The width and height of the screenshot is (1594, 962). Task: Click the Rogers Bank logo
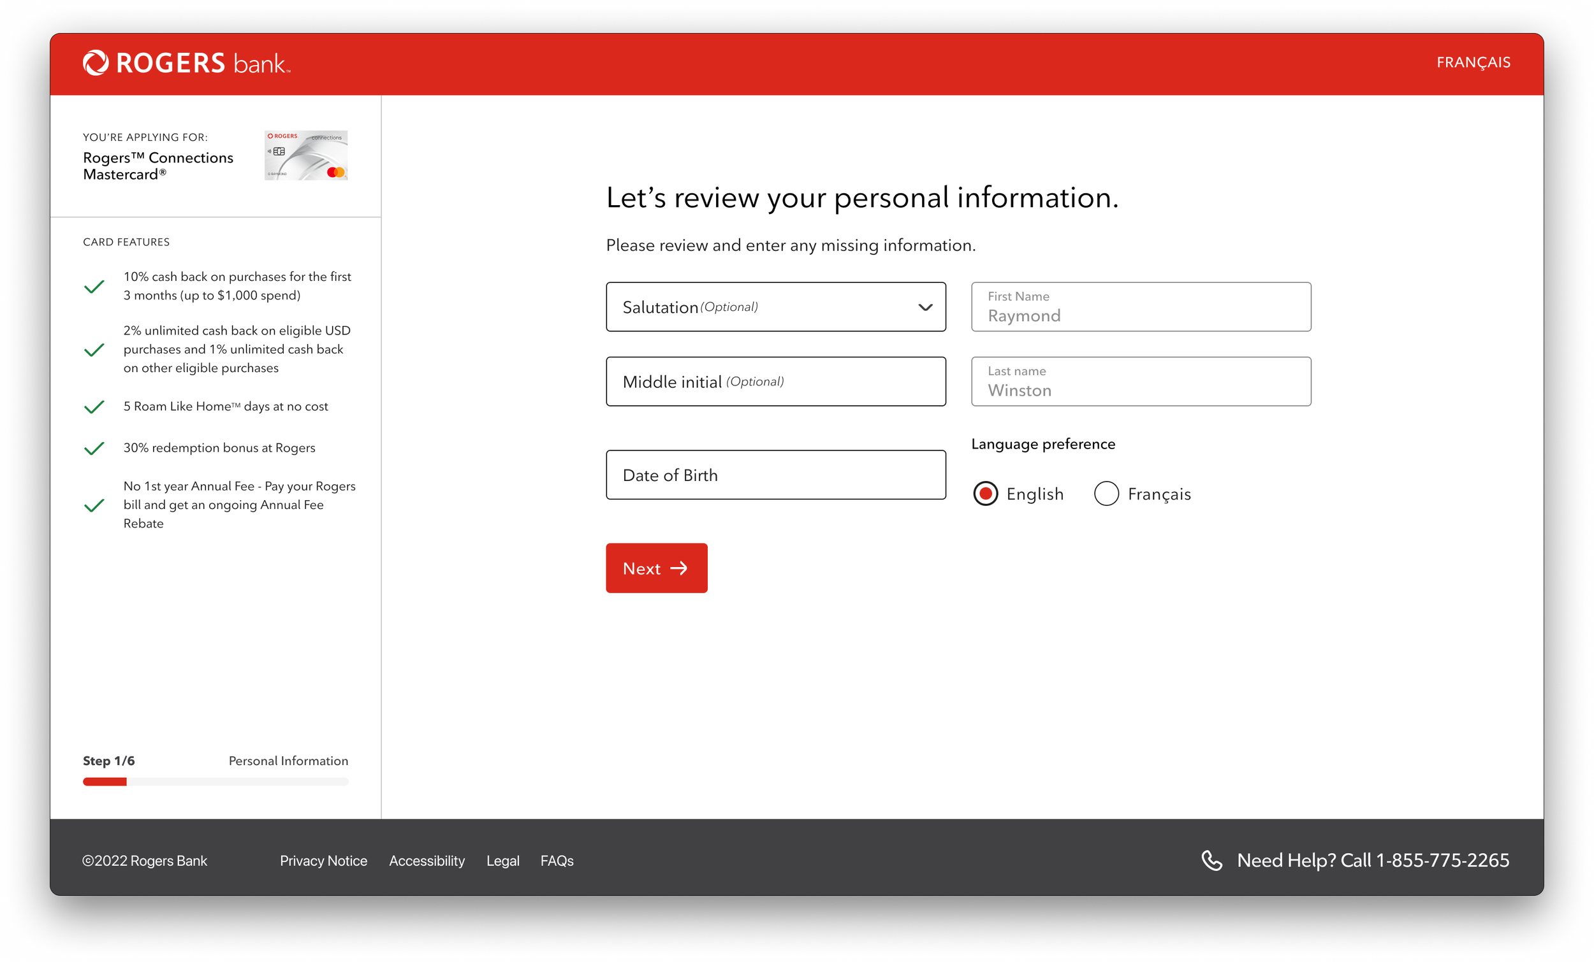pyautogui.click(x=186, y=62)
